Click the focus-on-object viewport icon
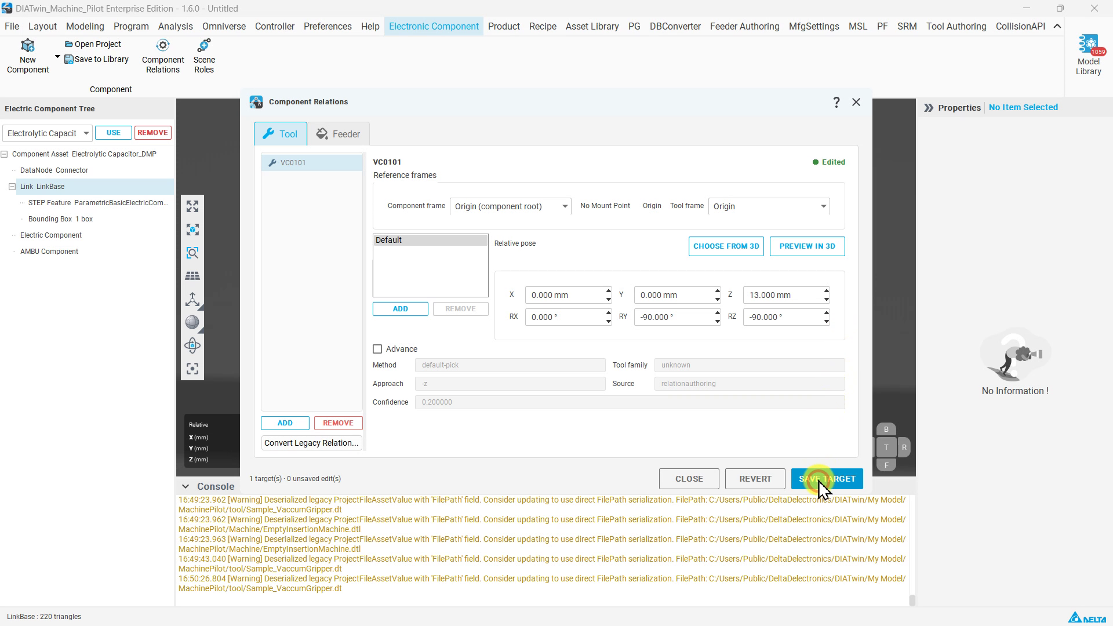 click(192, 230)
